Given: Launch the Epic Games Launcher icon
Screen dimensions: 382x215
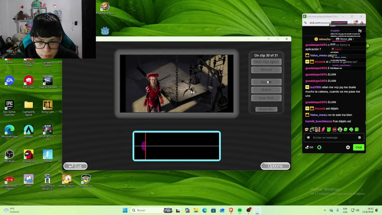Looking at the screenshot, I should 10,108.
